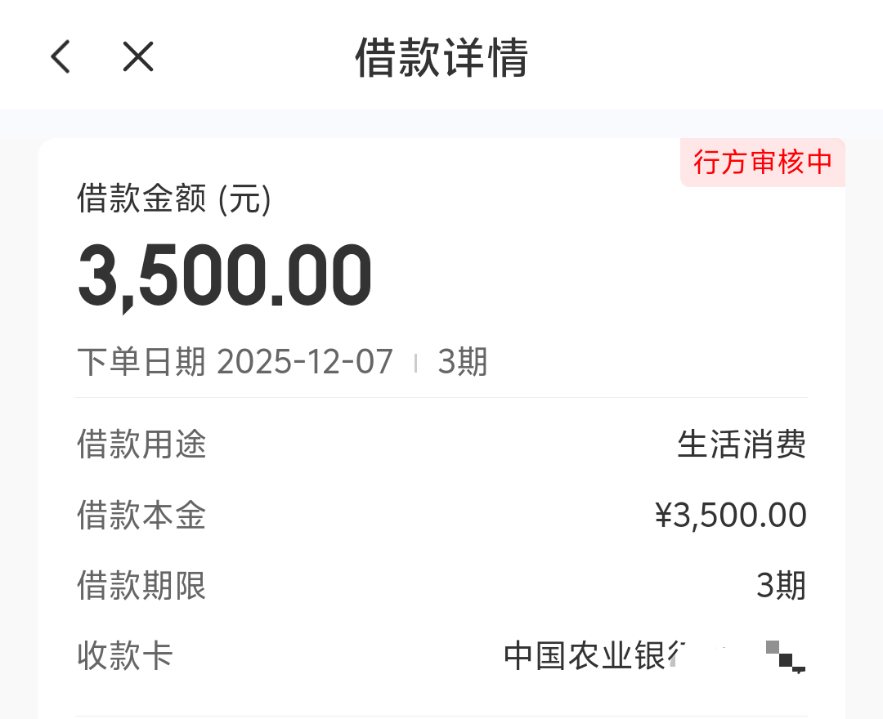Tap 3期 value in 借款期限 row
883x719 pixels.
click(781, 586)
